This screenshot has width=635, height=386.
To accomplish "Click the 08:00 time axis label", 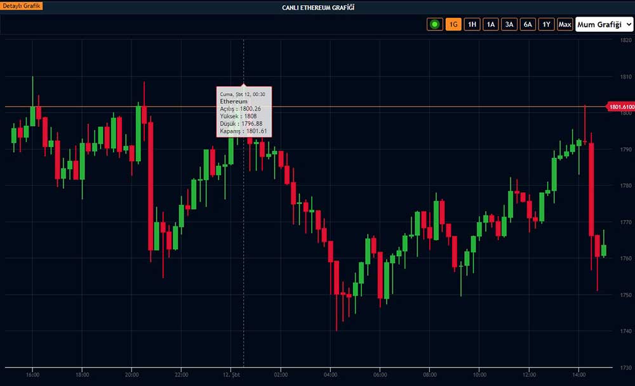I will 430,375.
